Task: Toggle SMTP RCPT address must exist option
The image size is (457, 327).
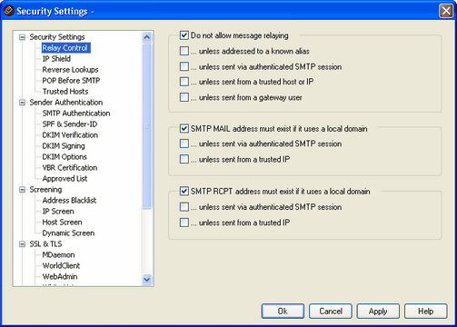Action: (184, 192)
